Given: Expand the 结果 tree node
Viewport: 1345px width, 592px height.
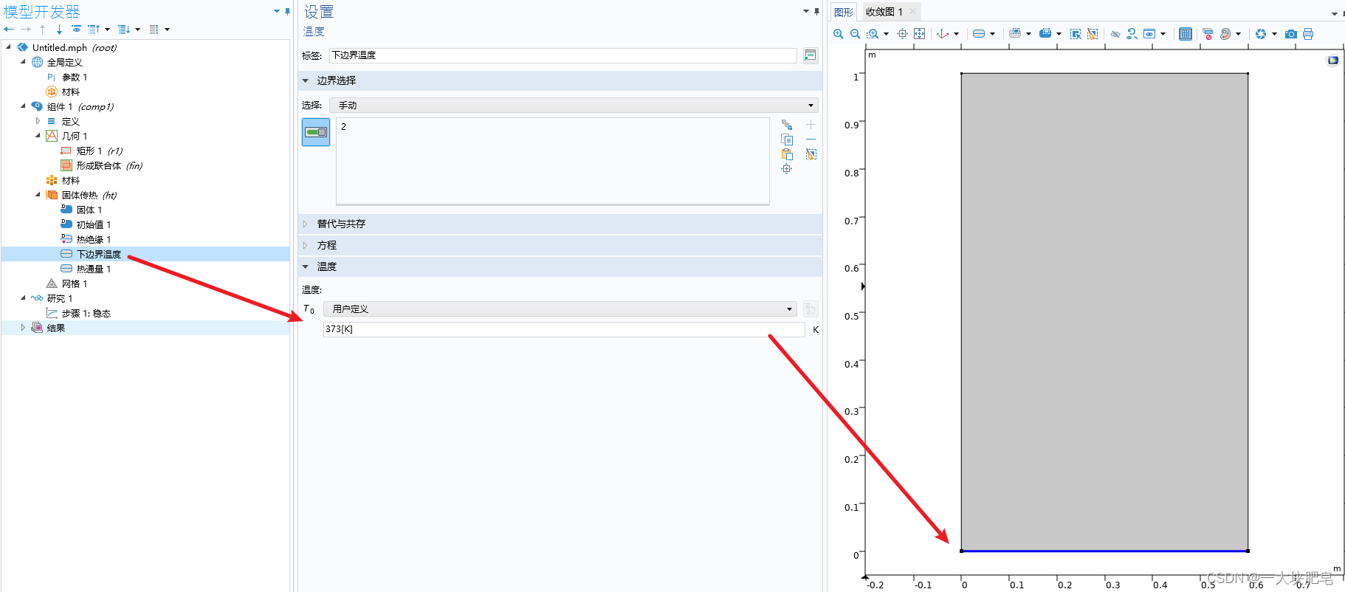Looking at the screenshot, I should point(23,328).
